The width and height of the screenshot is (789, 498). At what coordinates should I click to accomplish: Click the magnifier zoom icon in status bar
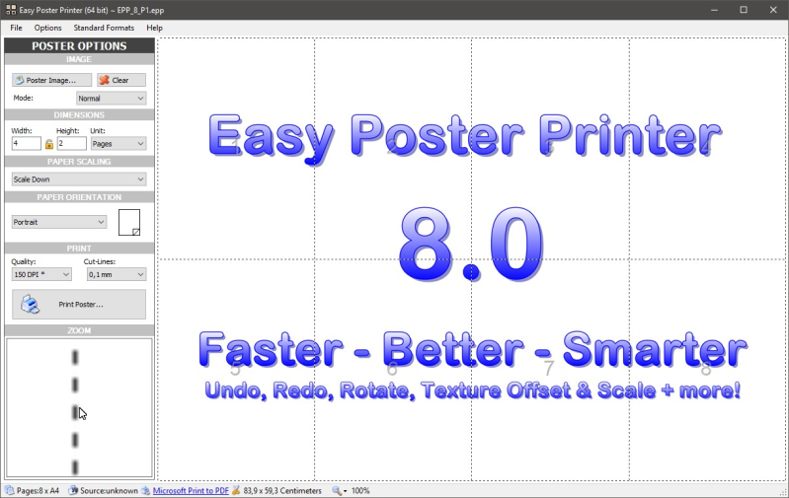coord(337,490)
